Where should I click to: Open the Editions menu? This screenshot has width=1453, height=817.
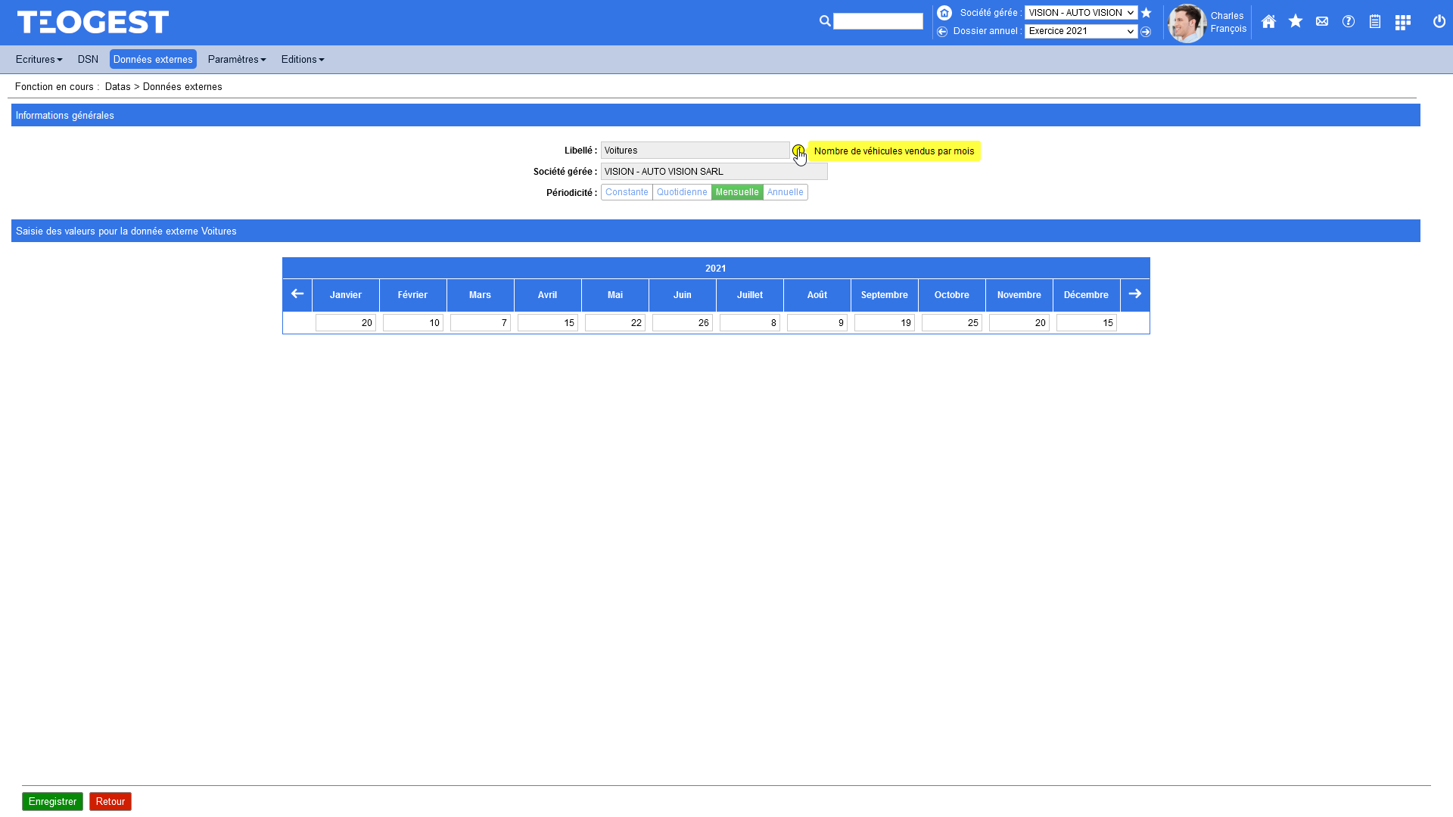[x=302, y=59]
